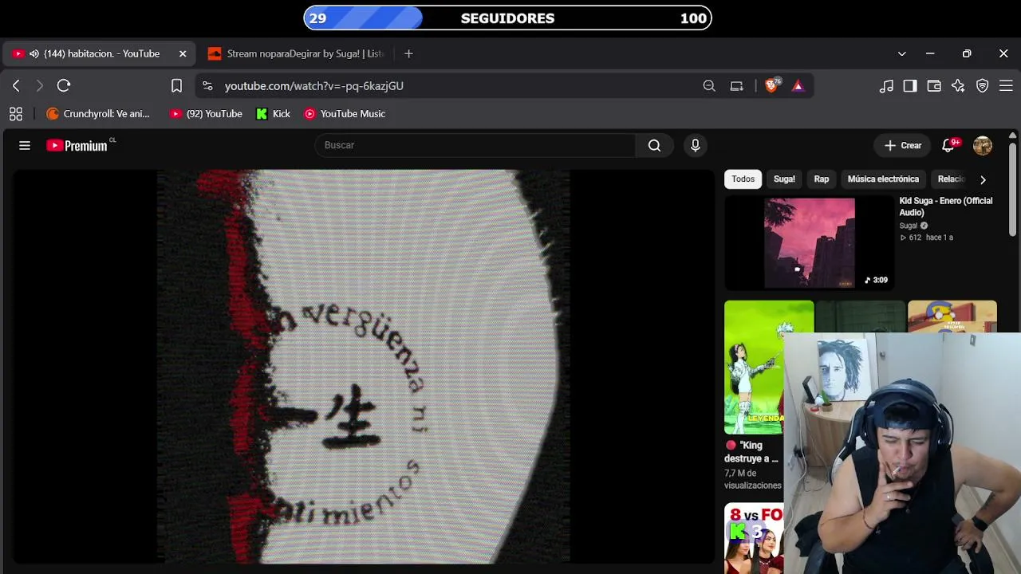Click the Kid Suga - Enero title
This screenshot has width=1021, height=574.
[x=946, y=206]
